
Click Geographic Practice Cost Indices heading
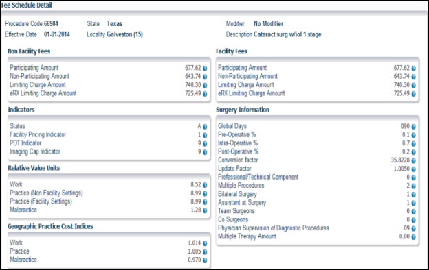pos(50,226)
